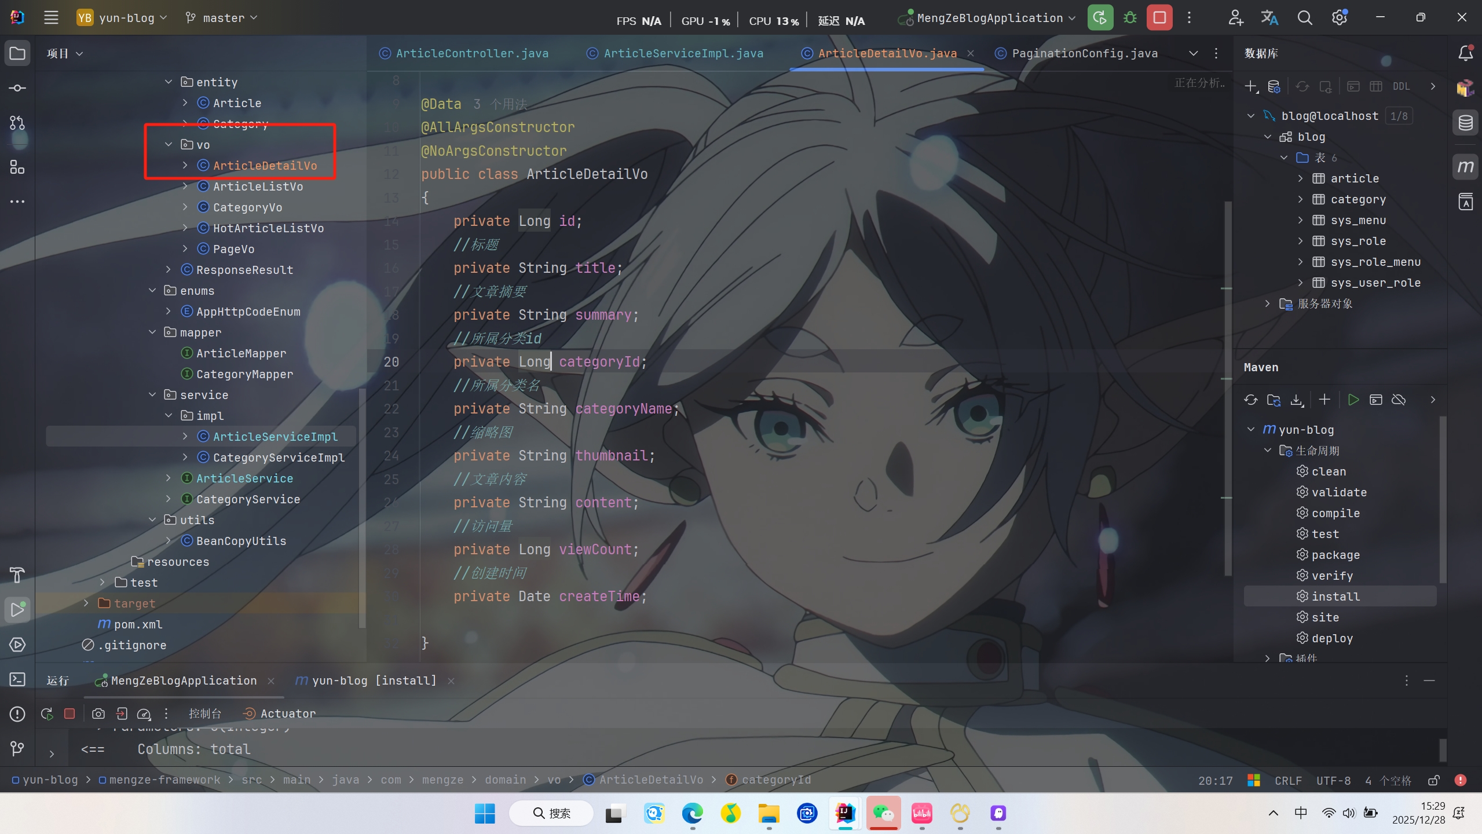Open the Terminal tool window icon

coord(17,679)
